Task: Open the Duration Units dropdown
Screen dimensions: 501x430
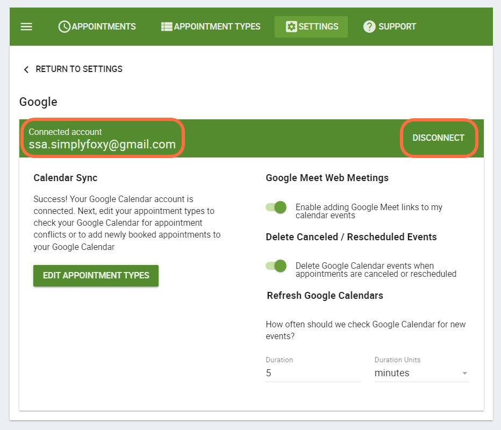Action: click(421, 373)
